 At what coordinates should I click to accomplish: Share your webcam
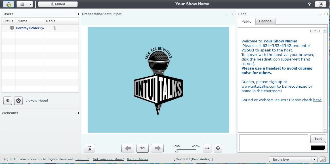point(22,4)
